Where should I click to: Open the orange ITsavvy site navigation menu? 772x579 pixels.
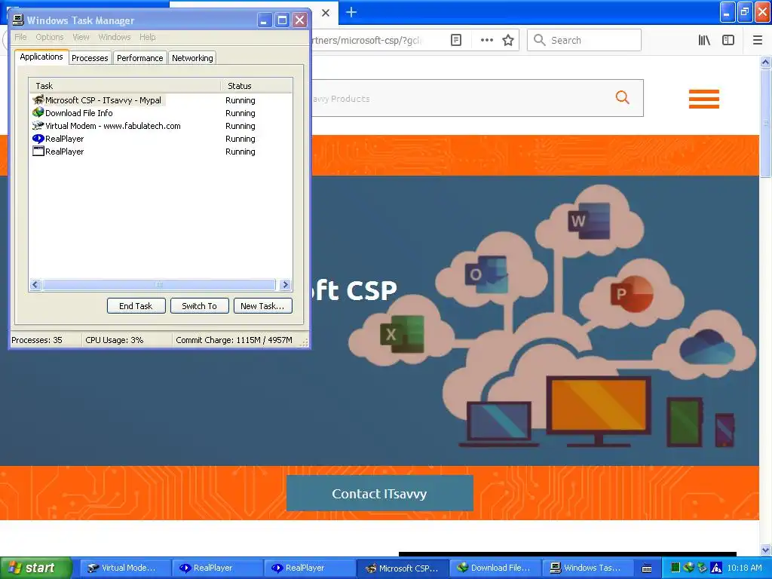(x=704, y=99)
